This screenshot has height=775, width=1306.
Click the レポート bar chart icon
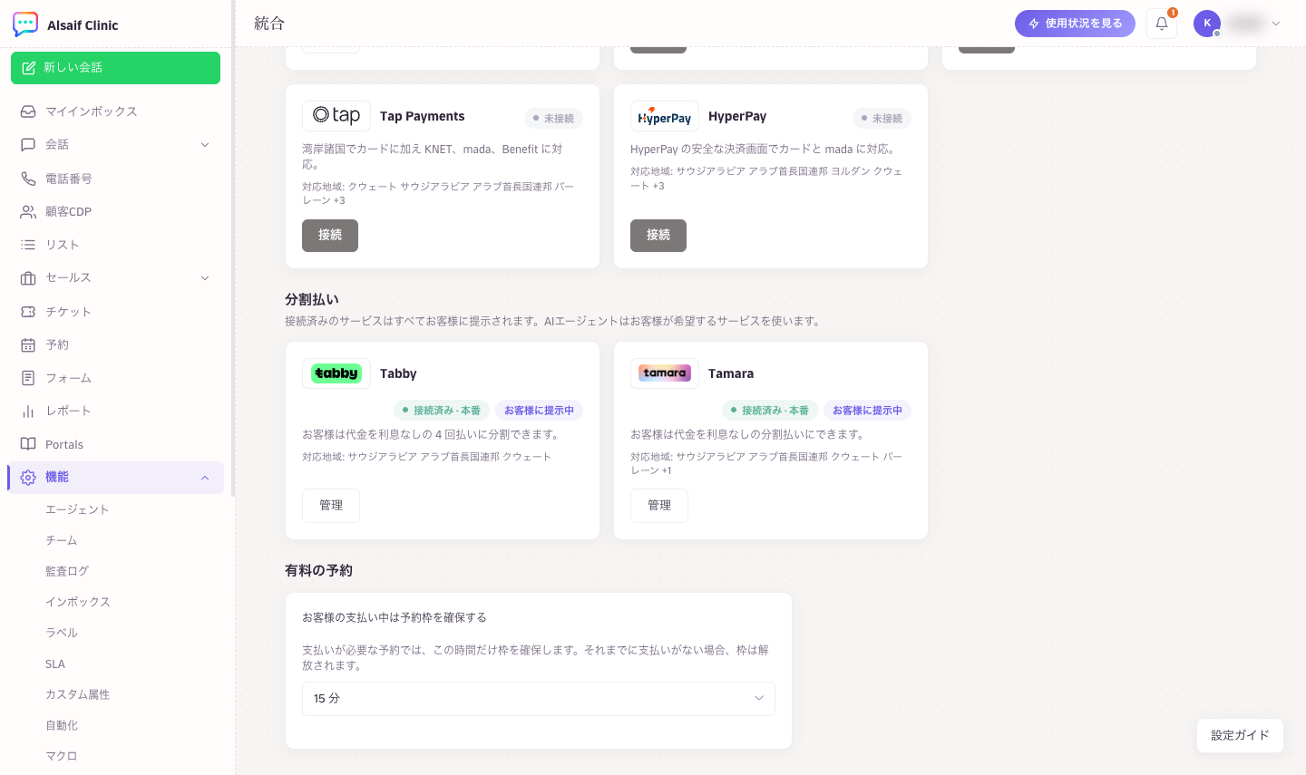[28, 411]
